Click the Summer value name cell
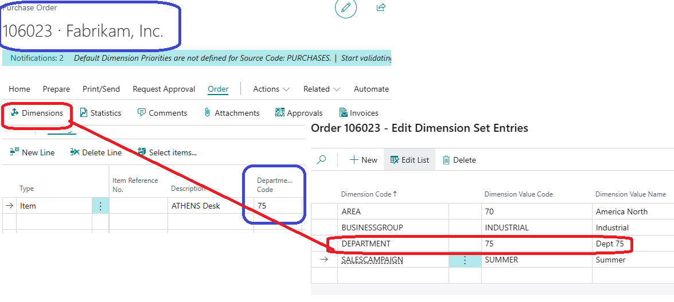Image resolution: width=674 pixels, height=302 pixels. click(633, 260)
